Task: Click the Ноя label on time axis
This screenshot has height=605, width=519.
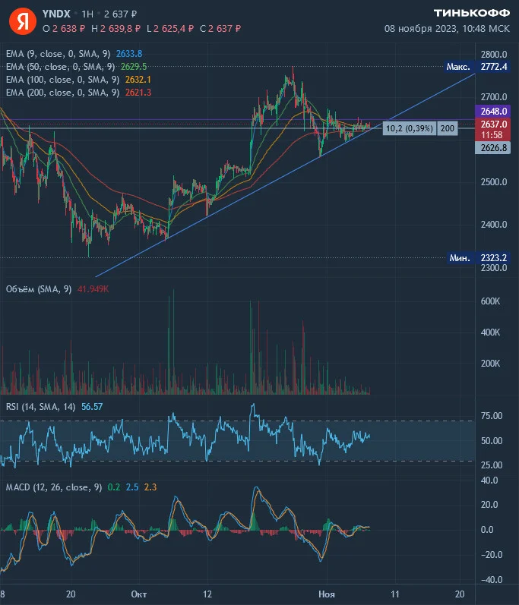Action: click(326, 594)
